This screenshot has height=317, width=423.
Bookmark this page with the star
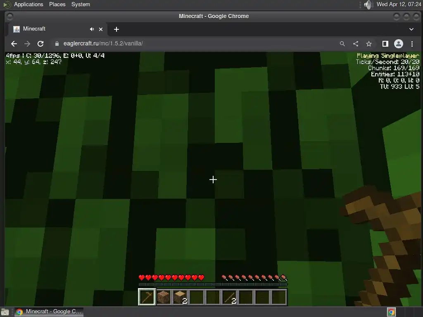(369, 44)
